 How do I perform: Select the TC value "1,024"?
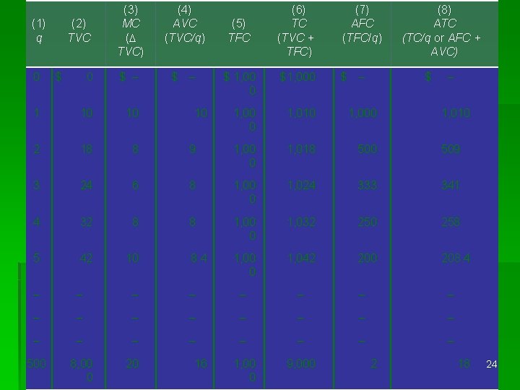tap(301, 186)
